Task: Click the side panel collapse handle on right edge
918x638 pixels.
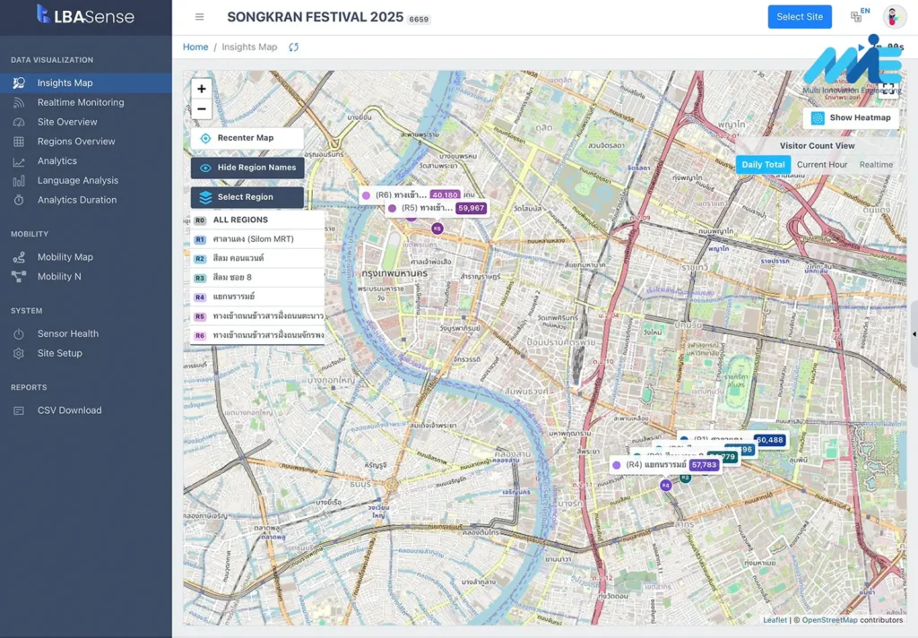Action: coord(913,334)
